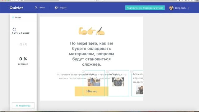Open Поиск search link
Viewport: 199px width, 112px height.
click(42, 8)
